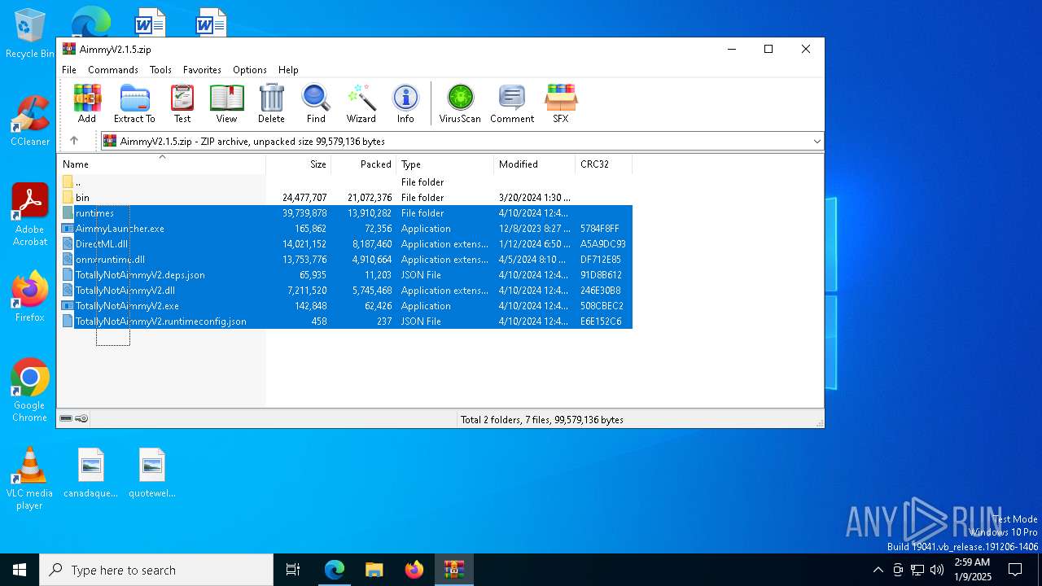Select VLC media player desktop icon
The height and width of the screenshot is (586, 1042).
pos(29,479)
